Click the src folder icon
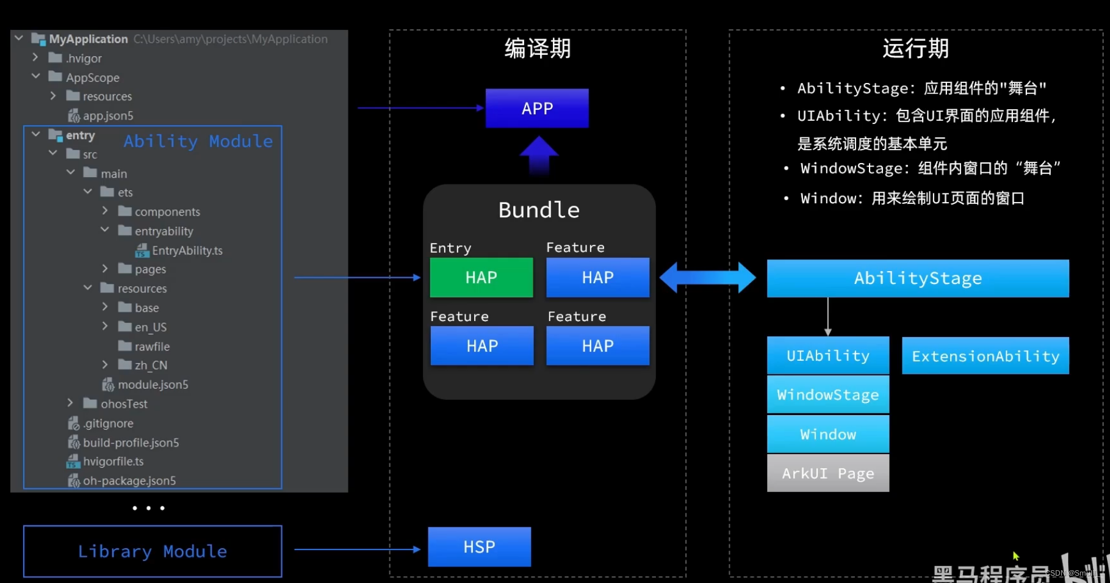The width and height of the screenshot is (1110, 583). click(x=73, y=154)
